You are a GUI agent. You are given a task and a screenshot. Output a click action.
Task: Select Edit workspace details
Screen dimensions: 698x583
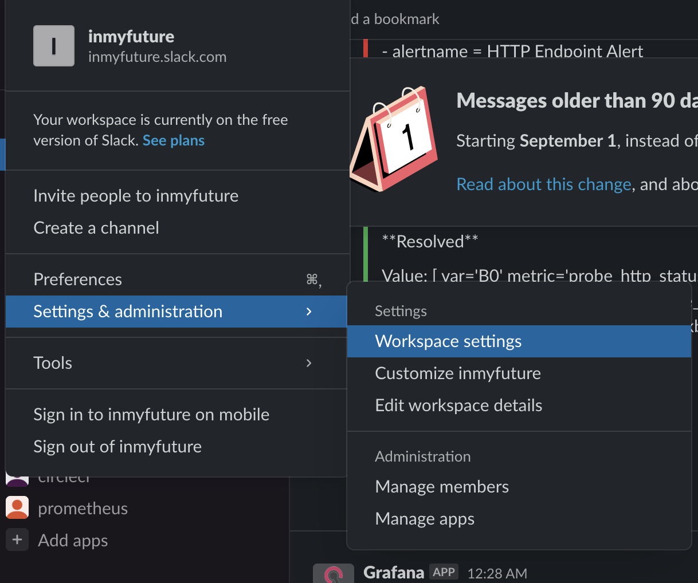pos(519,405)
